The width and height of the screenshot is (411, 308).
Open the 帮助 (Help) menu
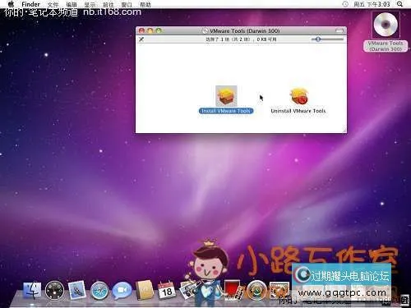[x=145, y=5]
